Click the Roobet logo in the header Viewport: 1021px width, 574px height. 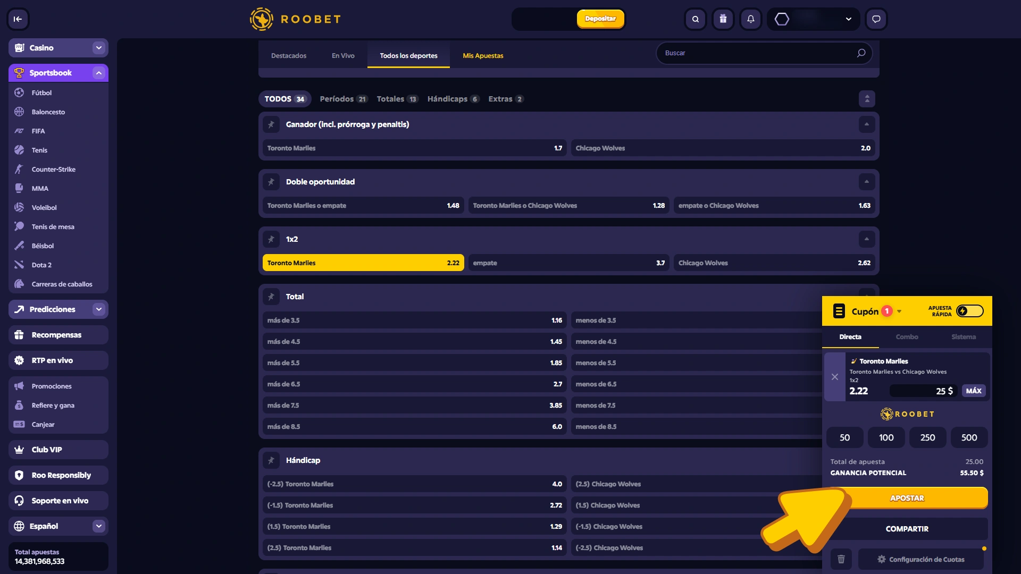(x=296, y=19)
